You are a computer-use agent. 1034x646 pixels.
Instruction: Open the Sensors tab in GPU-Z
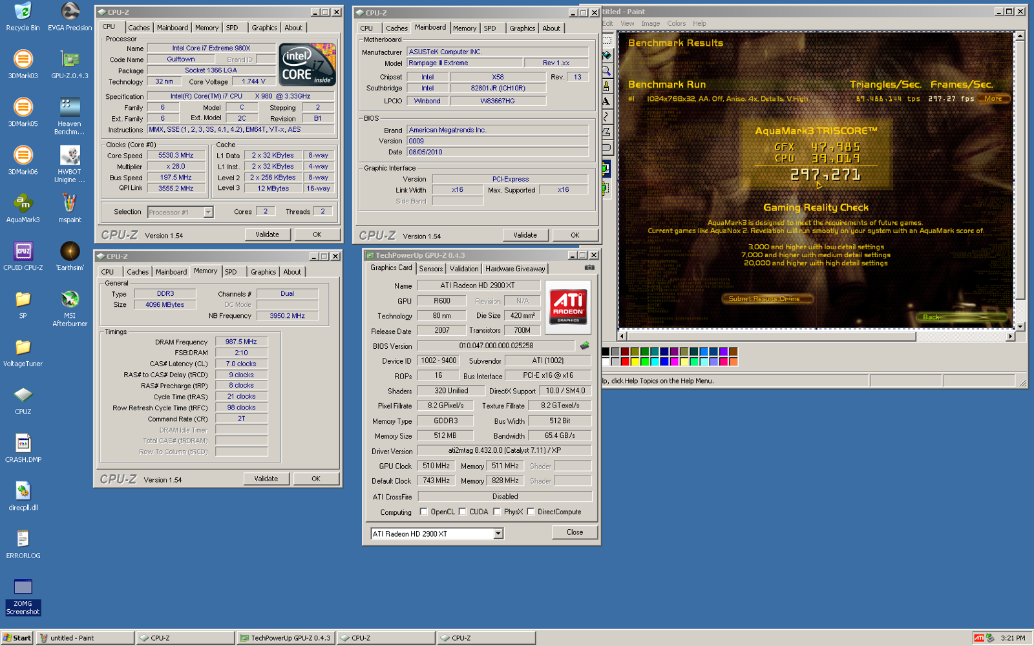click(x=431, y=269)
